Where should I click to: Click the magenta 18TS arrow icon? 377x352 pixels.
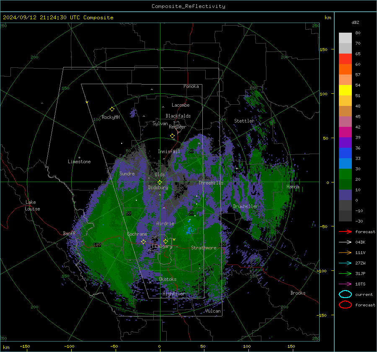coord(345,284)
